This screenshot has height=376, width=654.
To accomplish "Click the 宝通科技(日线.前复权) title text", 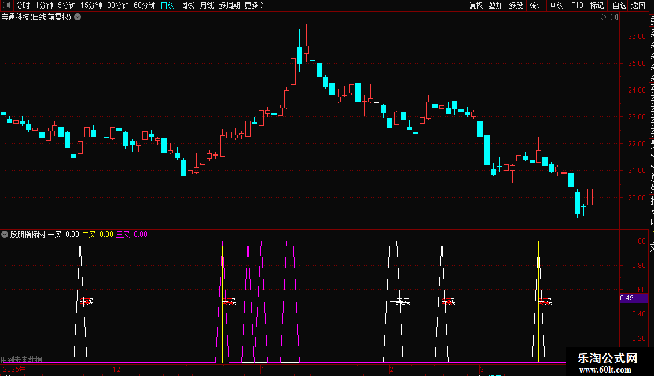I will [36, 17].
